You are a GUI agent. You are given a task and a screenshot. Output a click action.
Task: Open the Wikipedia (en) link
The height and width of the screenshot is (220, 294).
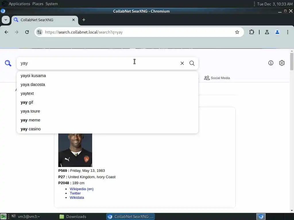[x=82, y=189]
